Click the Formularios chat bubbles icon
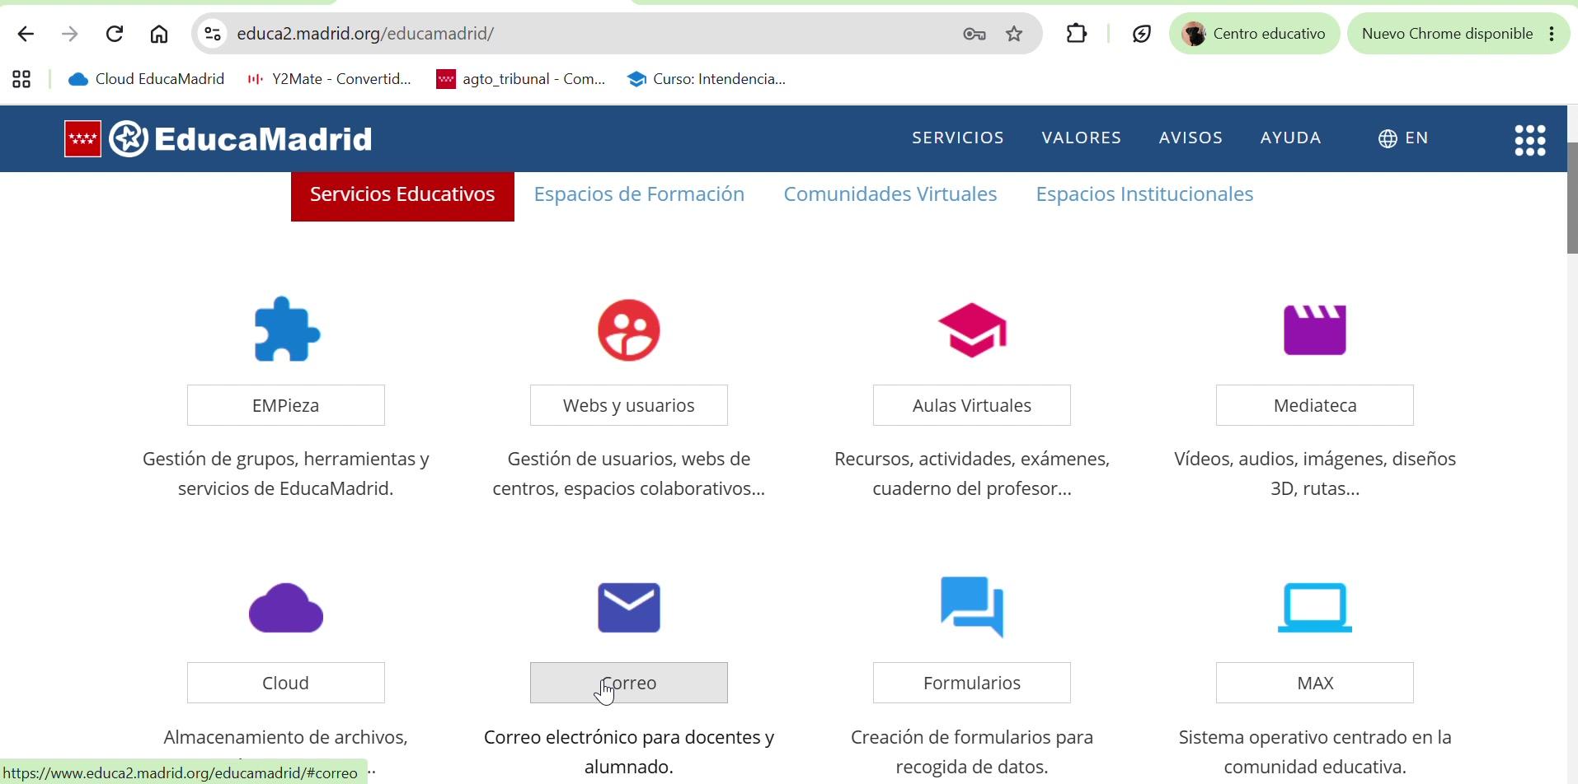 pos(972,608)
